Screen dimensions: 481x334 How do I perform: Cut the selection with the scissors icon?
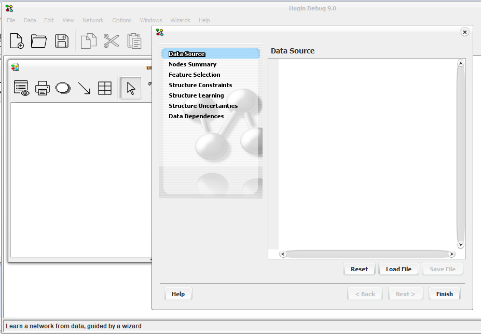pyautogui.click(x=111, y=41)
